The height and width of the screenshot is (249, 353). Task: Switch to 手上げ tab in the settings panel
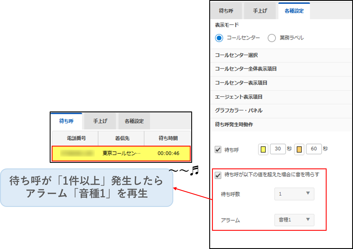coord(260,11)
